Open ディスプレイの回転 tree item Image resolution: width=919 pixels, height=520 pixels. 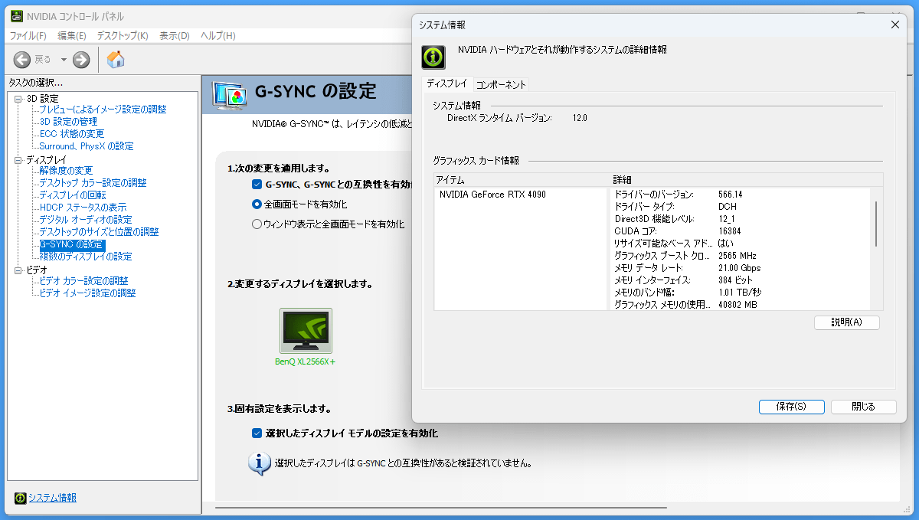coord(73,195)
